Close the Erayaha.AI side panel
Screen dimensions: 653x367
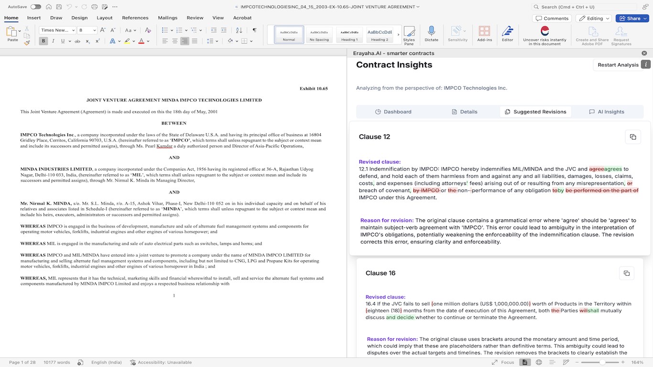tap(644, 53)
